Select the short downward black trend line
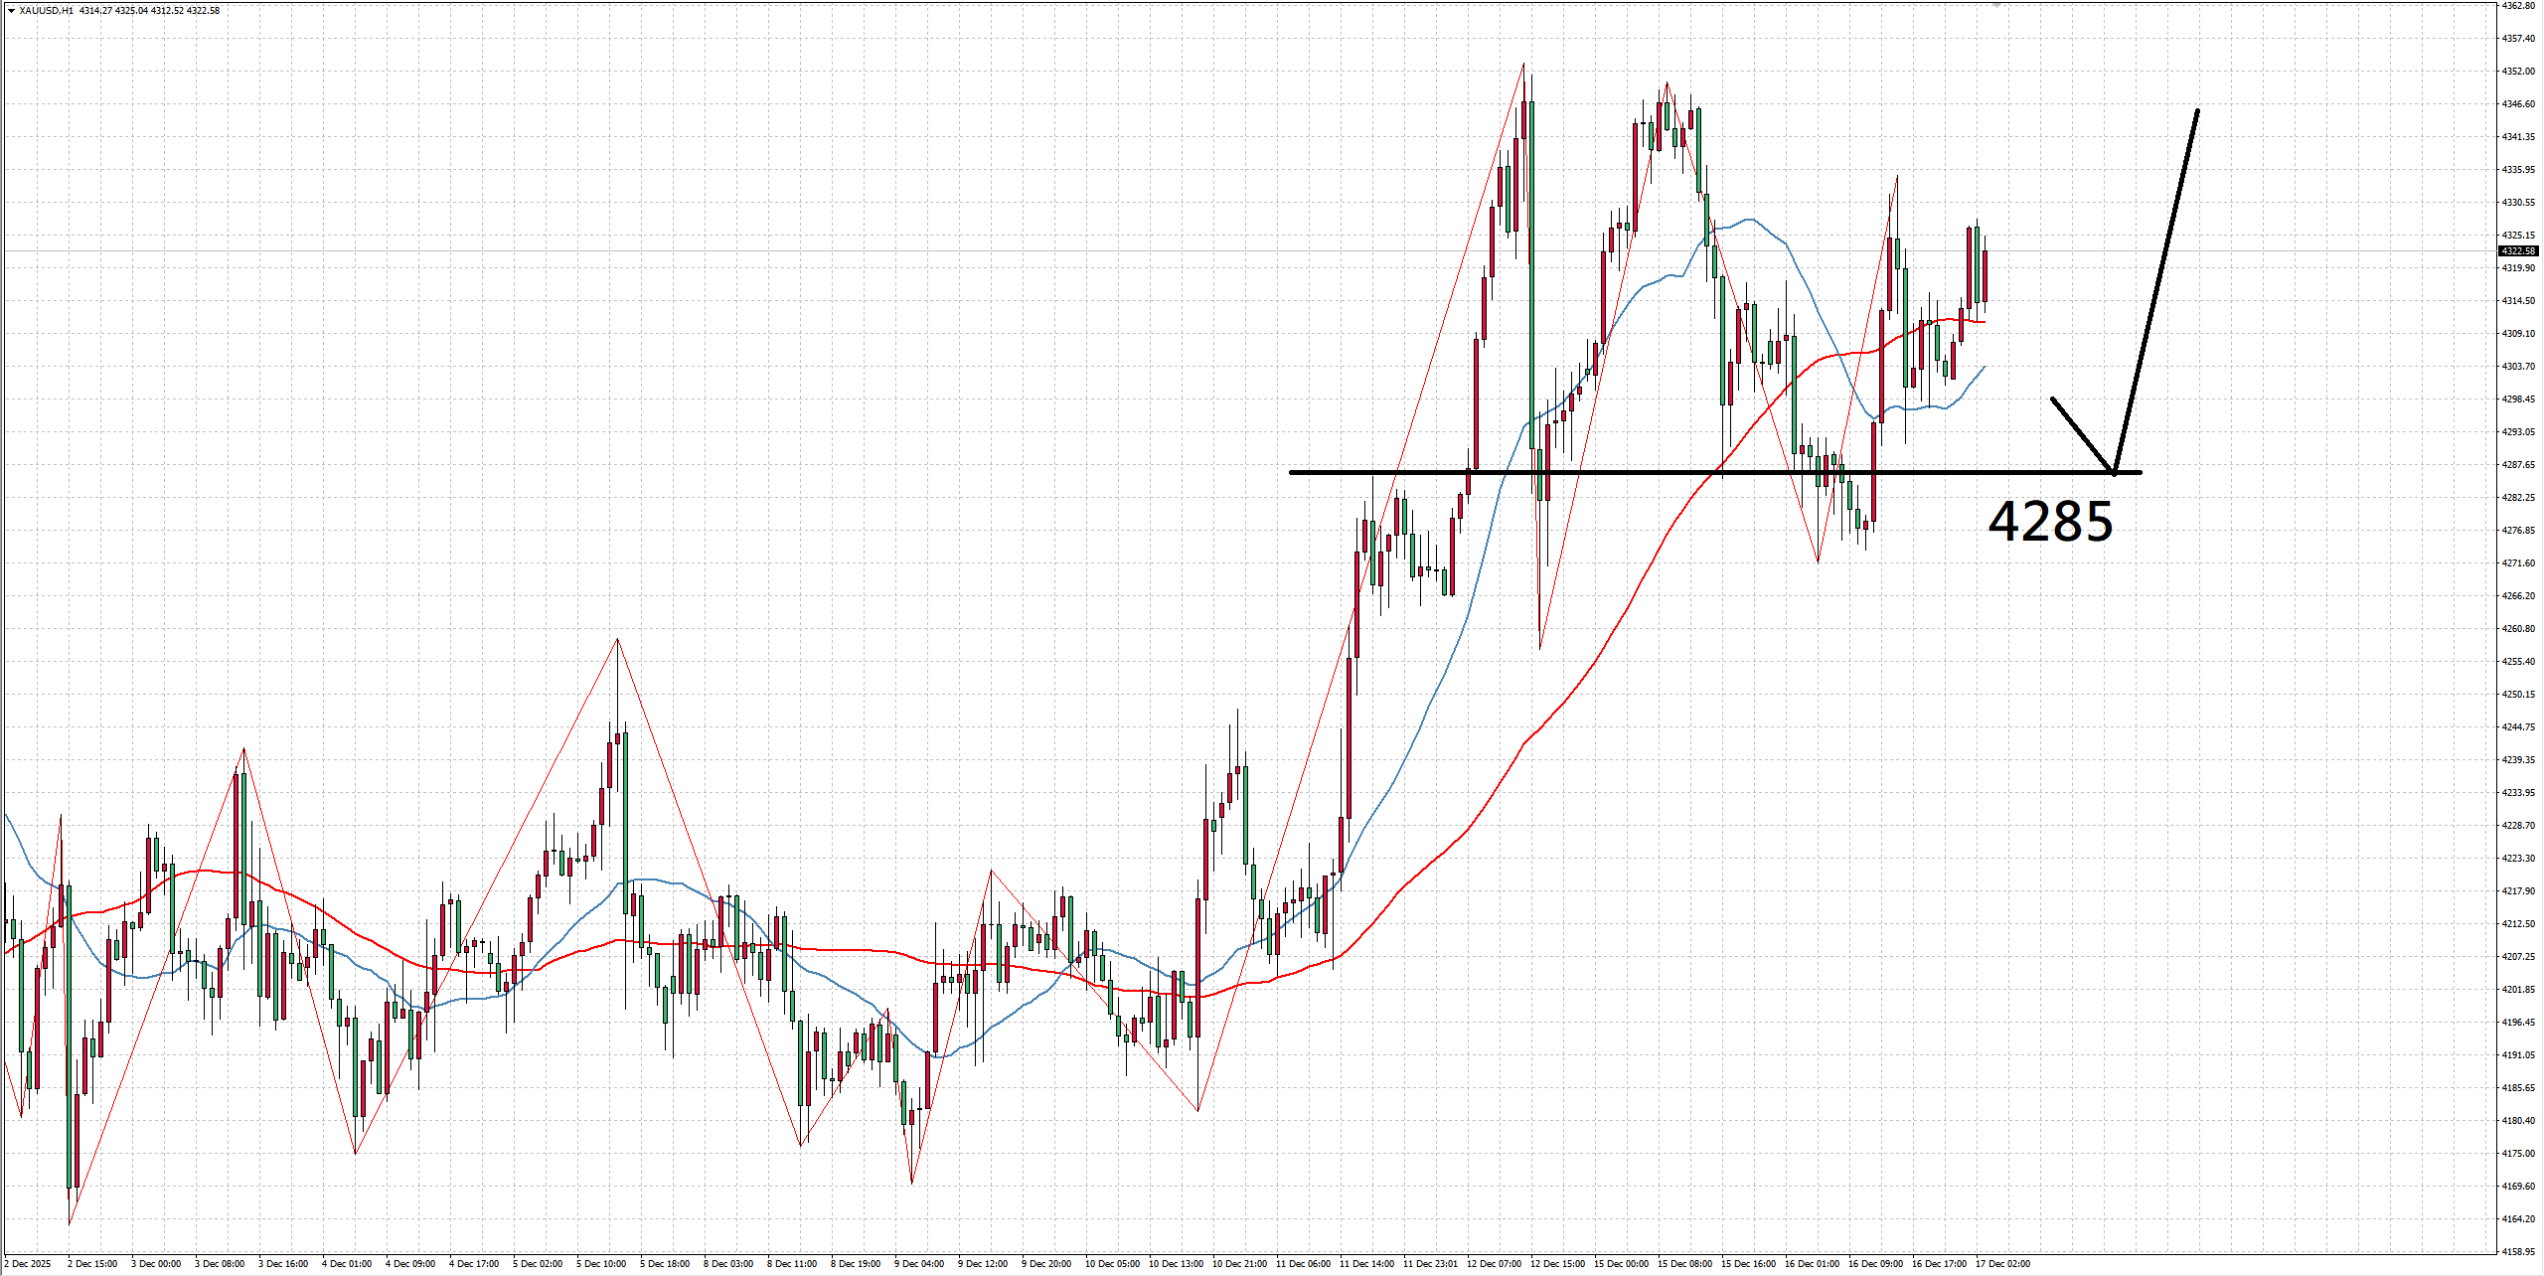Viewport: 2544px width, 1276px height. click(2082, 434)
